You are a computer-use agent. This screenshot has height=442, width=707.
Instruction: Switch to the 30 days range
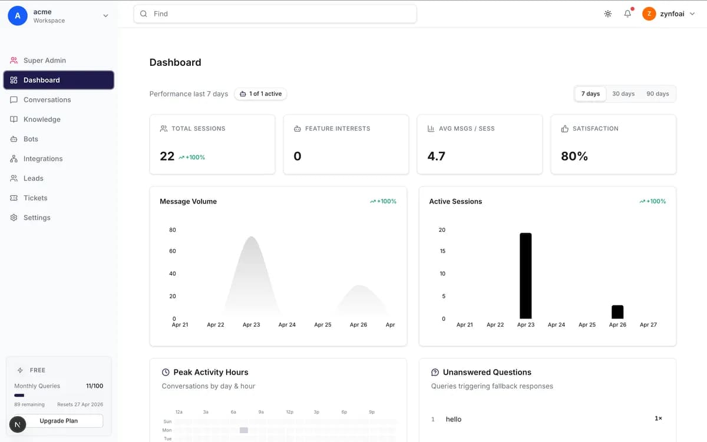(x=623, y=94)
